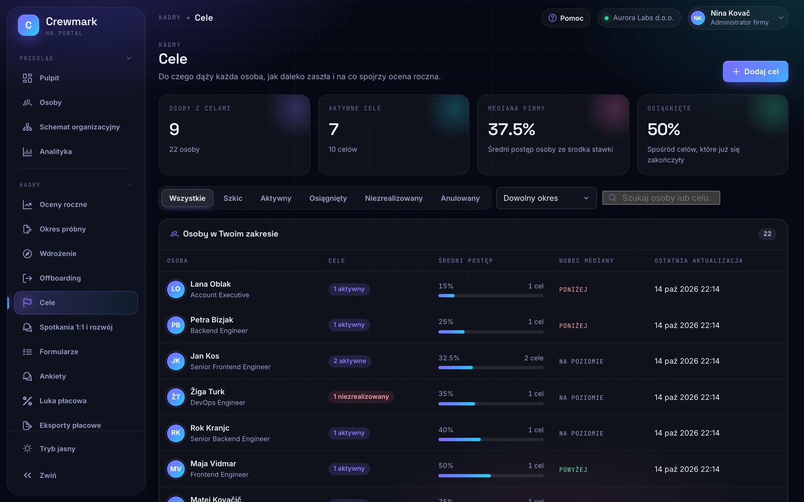Click Lana Oblak's 15% progress bar
Screen dimensions: 804x502
pos(491,296)
